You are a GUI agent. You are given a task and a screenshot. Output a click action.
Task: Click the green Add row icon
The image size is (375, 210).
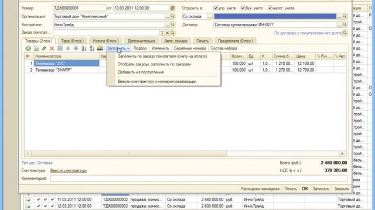tap(28, 48)
